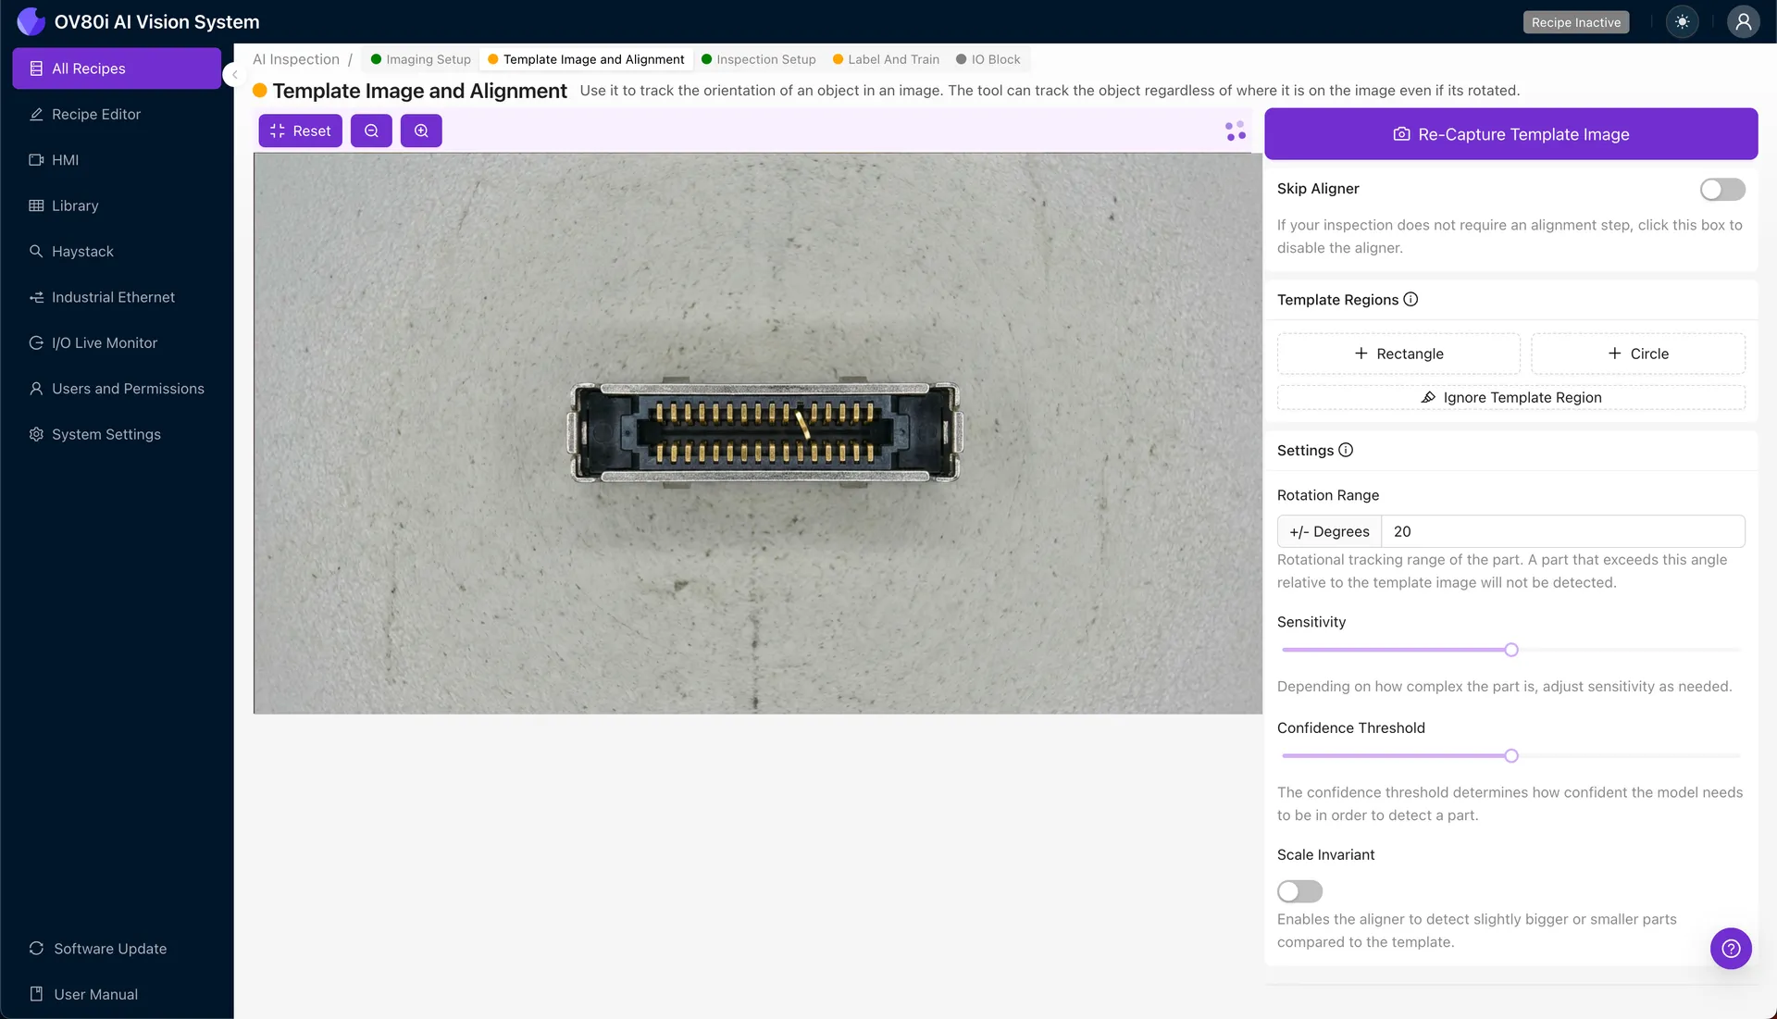Image resolution: width=1777 pixels, height=1019 pixels.
Task: Add a Rectangle template region
Action: (x=1398, y=353)
